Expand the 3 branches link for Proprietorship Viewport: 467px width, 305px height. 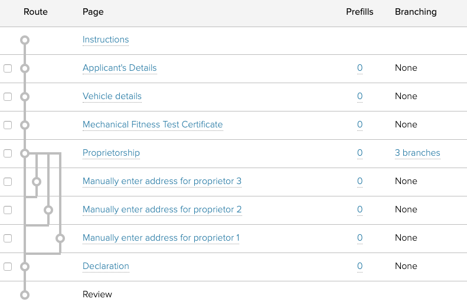[417, 153]
